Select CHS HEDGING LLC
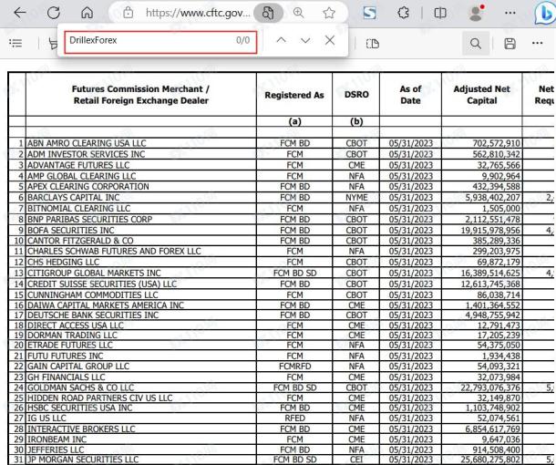The width and height of the screenshot is (556, 465). 63,262
